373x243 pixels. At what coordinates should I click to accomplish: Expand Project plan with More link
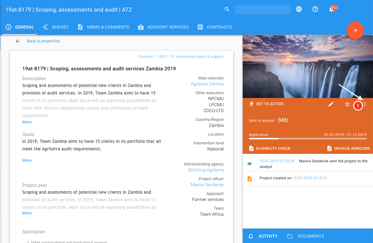click(x=27, y=213)
